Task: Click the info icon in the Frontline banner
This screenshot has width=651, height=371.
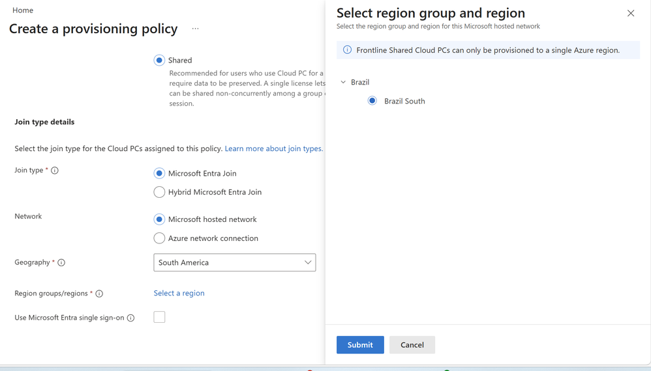Action: (347, 50)
